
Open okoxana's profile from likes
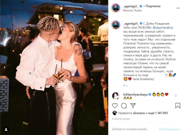pos(139,113)
